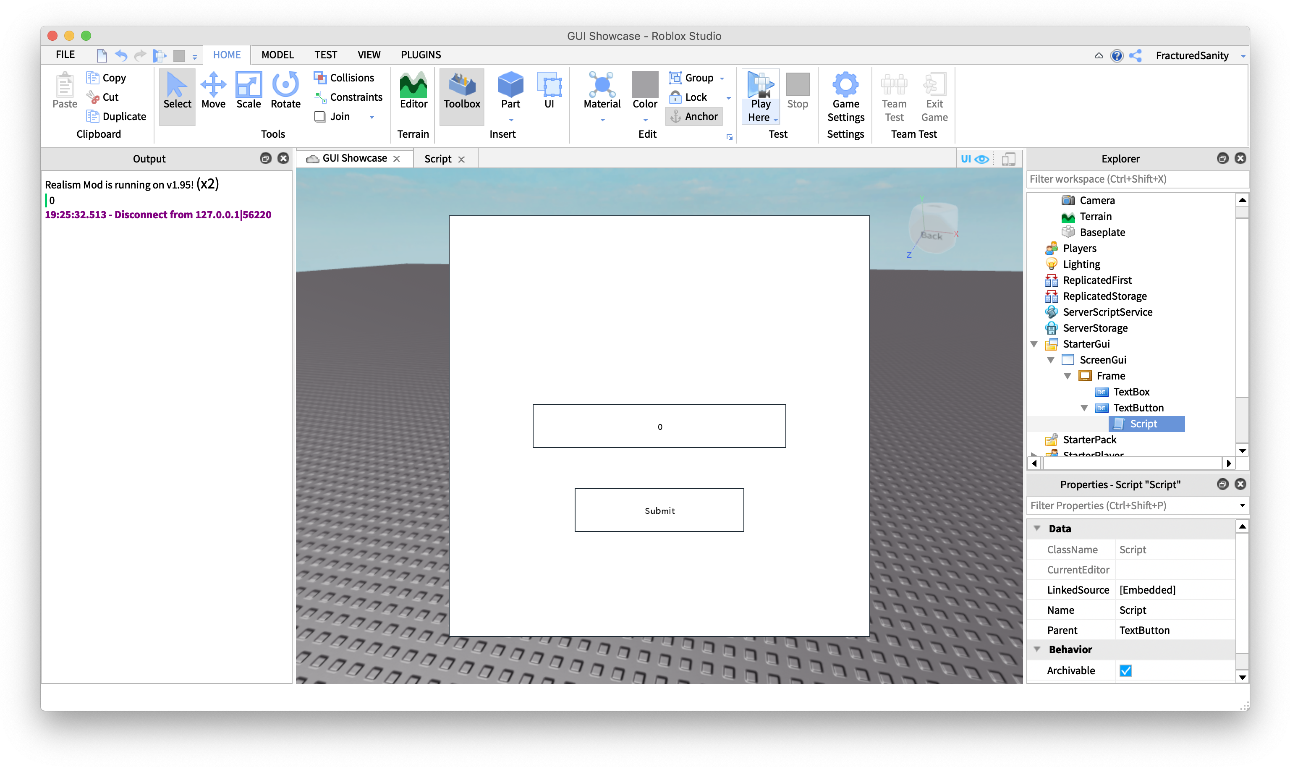Toggle Anchor on the selection
1290x767 pixels.
694,116
